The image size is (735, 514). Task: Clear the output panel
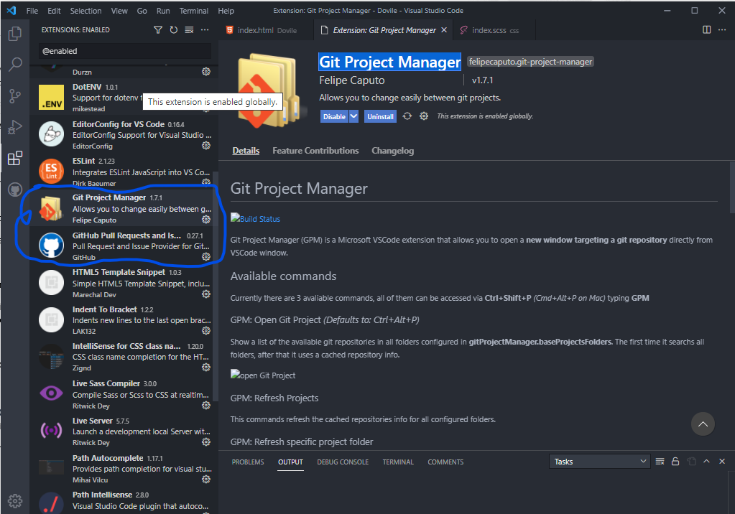(x=660, y=462)
